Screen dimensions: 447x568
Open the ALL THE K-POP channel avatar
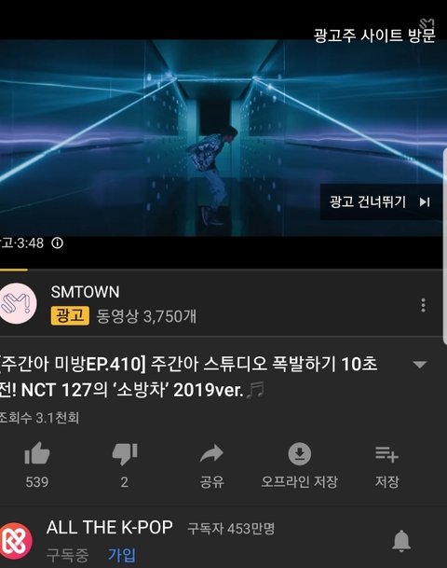point(15,542)
